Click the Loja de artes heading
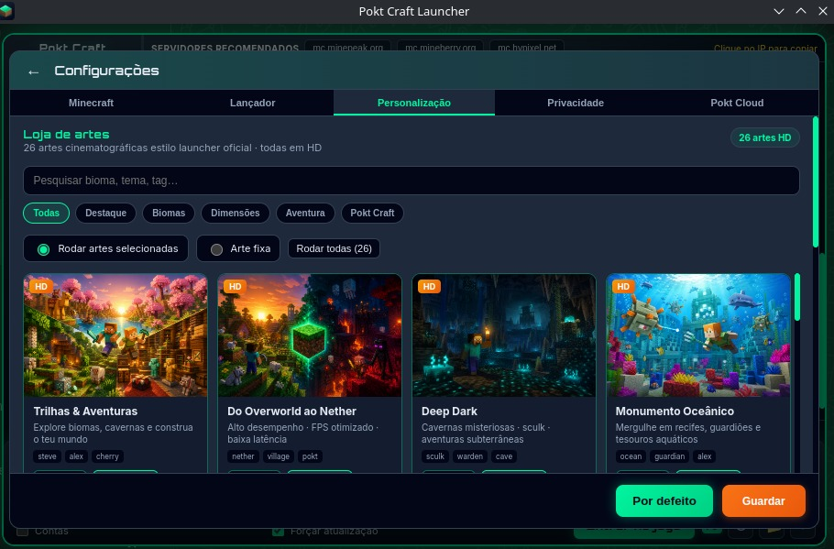This screenshot has width=834, height=549. [66, 135]
